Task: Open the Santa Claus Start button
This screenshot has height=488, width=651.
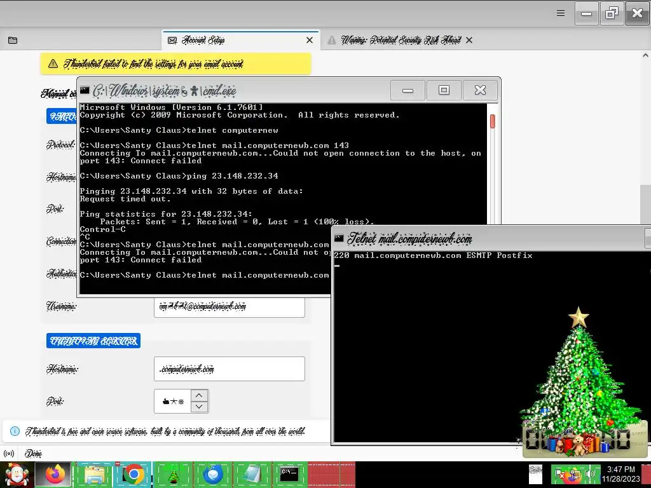Action: click(x=16, y=475)
